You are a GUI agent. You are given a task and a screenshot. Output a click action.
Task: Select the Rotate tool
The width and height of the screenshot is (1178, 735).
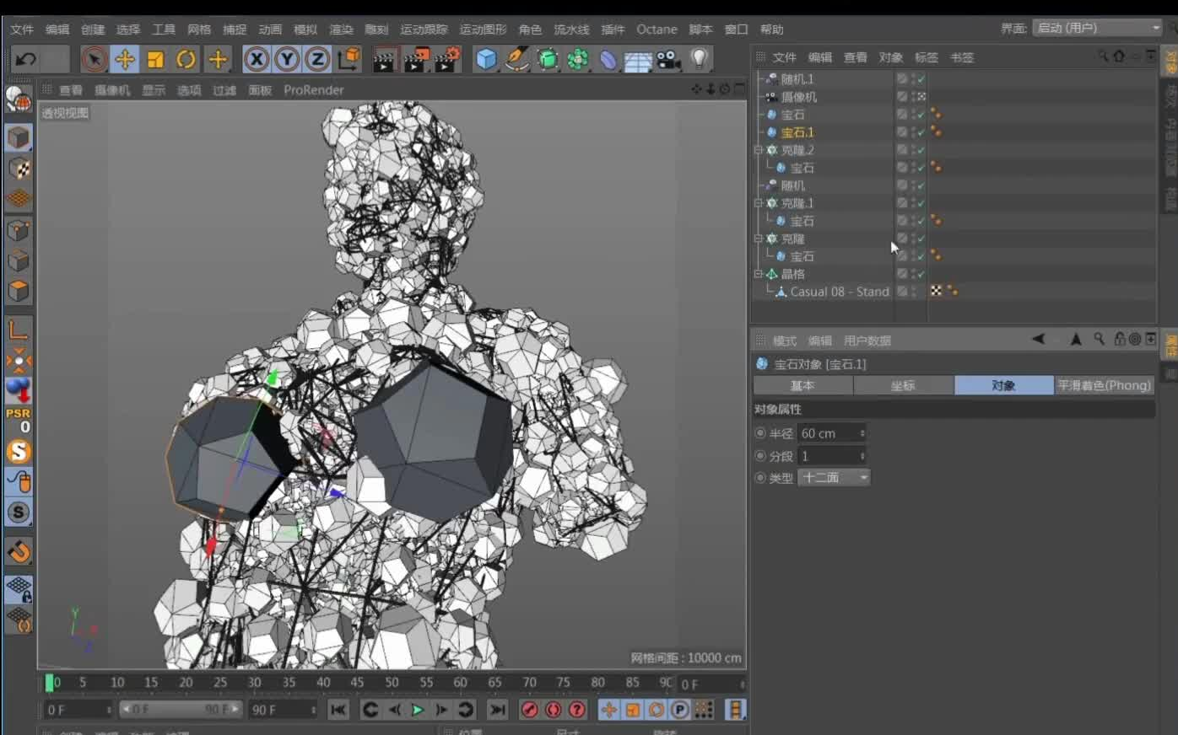pos(185,59)
